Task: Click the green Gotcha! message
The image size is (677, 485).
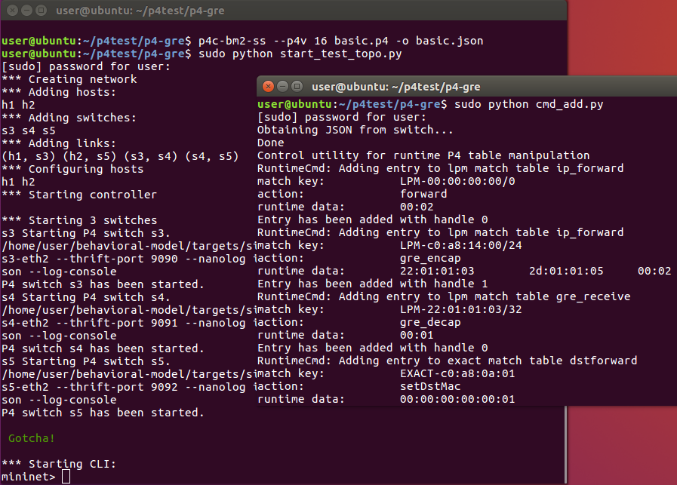Action: click(x=32, y=438)
